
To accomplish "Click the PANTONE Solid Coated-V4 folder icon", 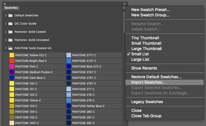I will pyautogui.click(x=10, y=48).
